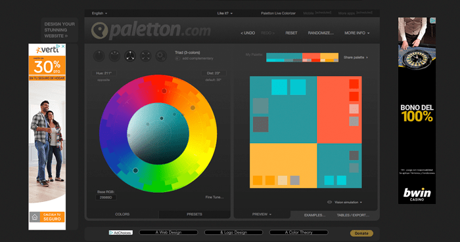Expand the MORE INFO menu
This screenshot has height=242, width=460.
coord(357,33)
